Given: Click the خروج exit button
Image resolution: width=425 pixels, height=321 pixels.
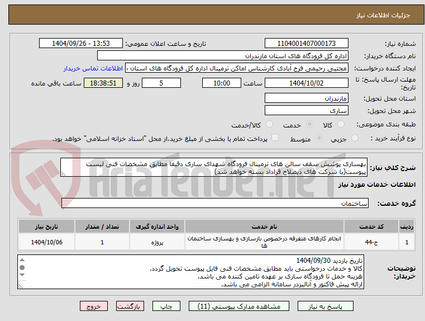Looking at the screenshot, I should click(x=93, y=306).
